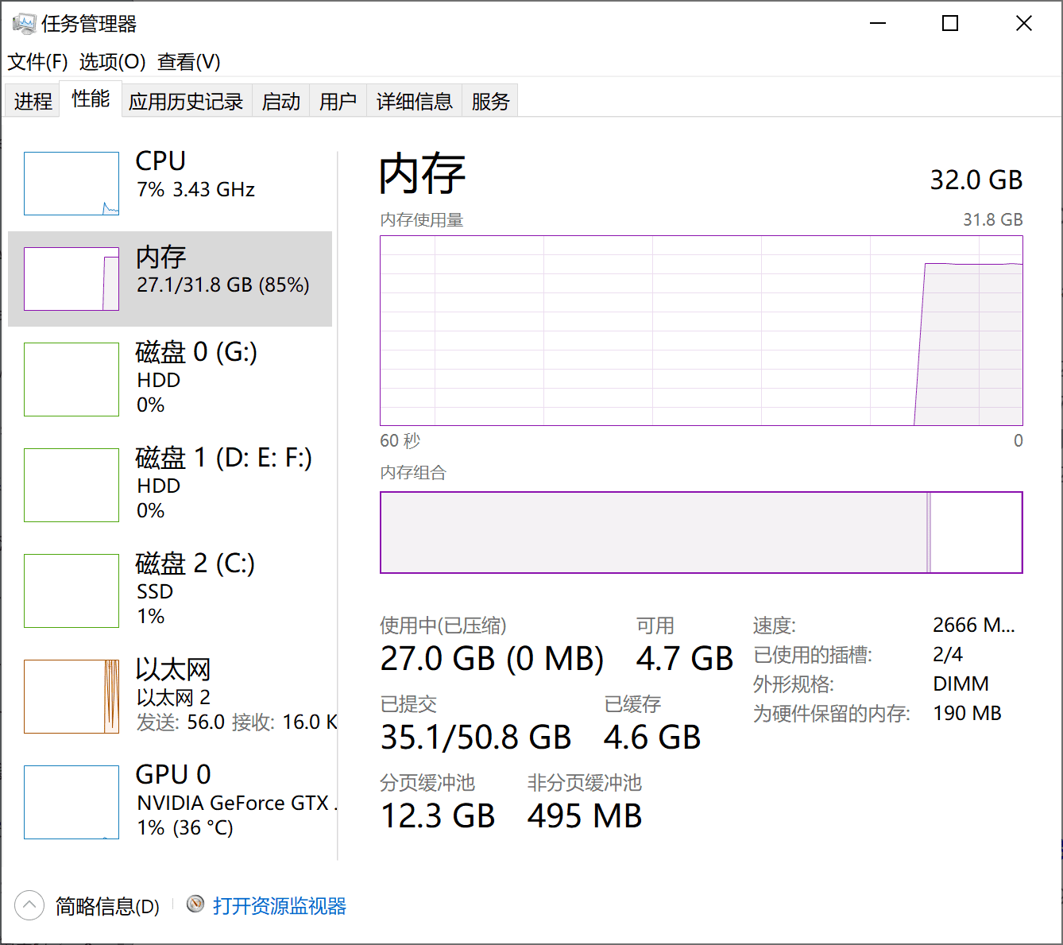Screen dimensions: 1063x945
Task: Open the 查看(V) menu
Action: click(189, 62)
